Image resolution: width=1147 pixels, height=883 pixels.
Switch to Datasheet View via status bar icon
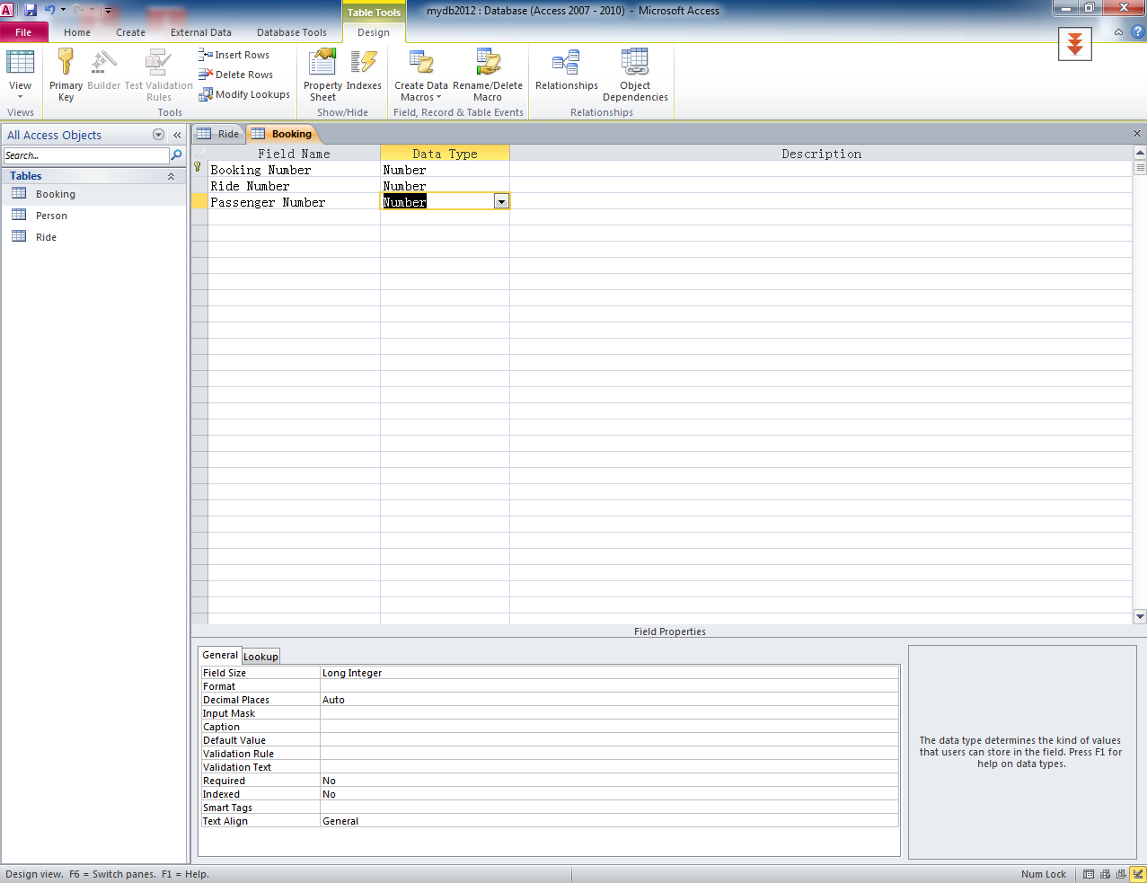click(x=1088, y=873)
